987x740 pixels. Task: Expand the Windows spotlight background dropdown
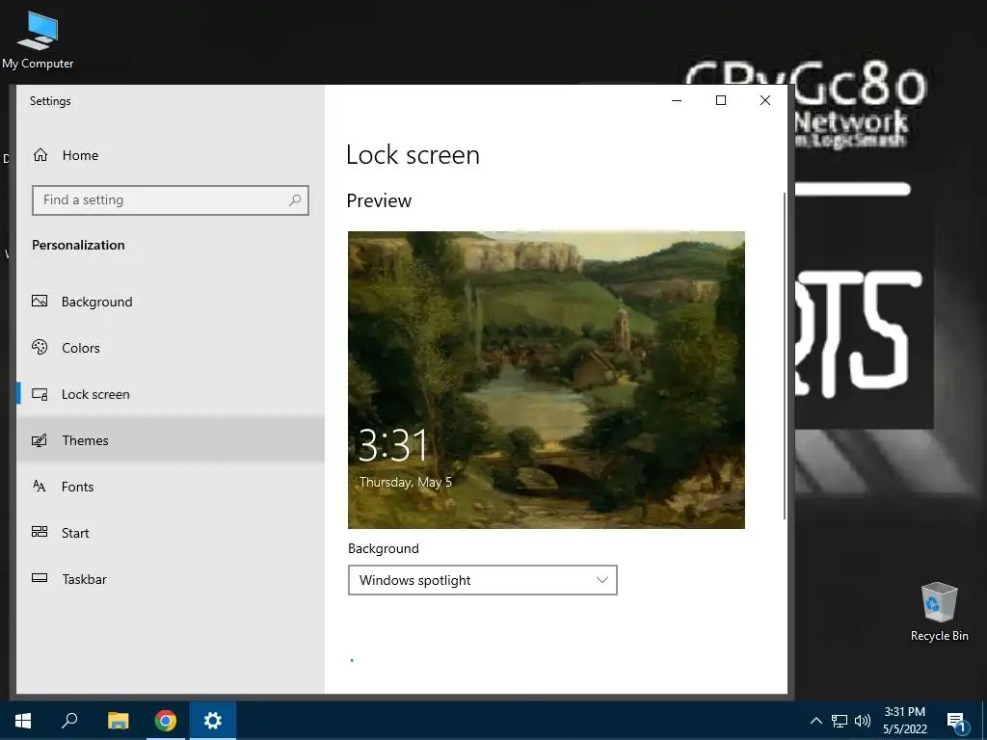point(482,580)
